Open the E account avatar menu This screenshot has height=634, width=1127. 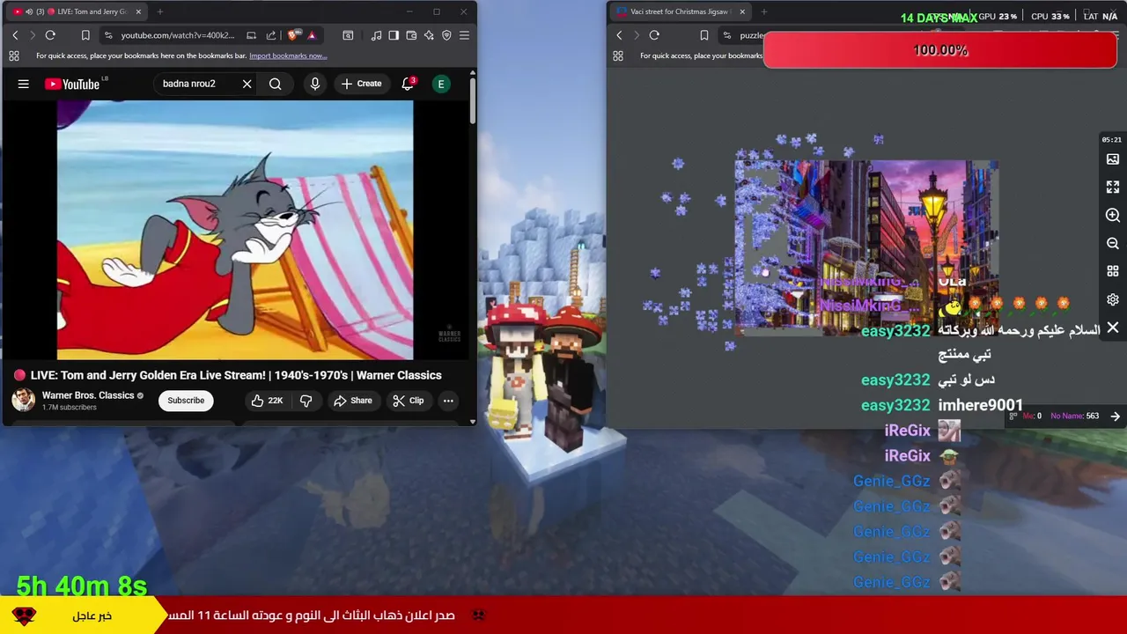click(441, 84)
